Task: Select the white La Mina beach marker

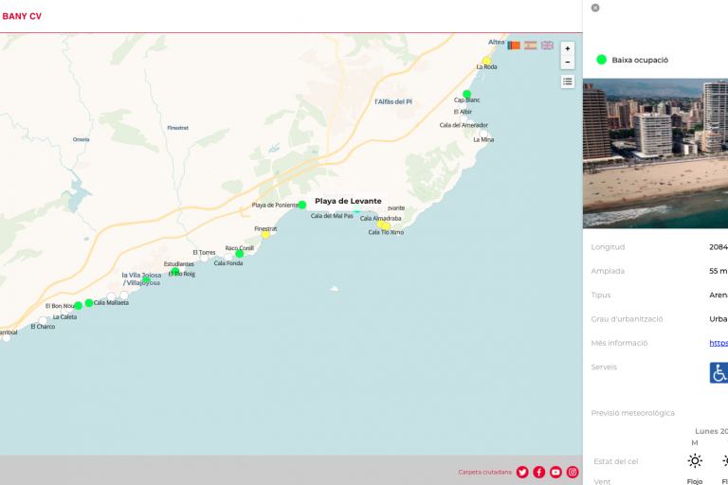Action: (483, 134)
